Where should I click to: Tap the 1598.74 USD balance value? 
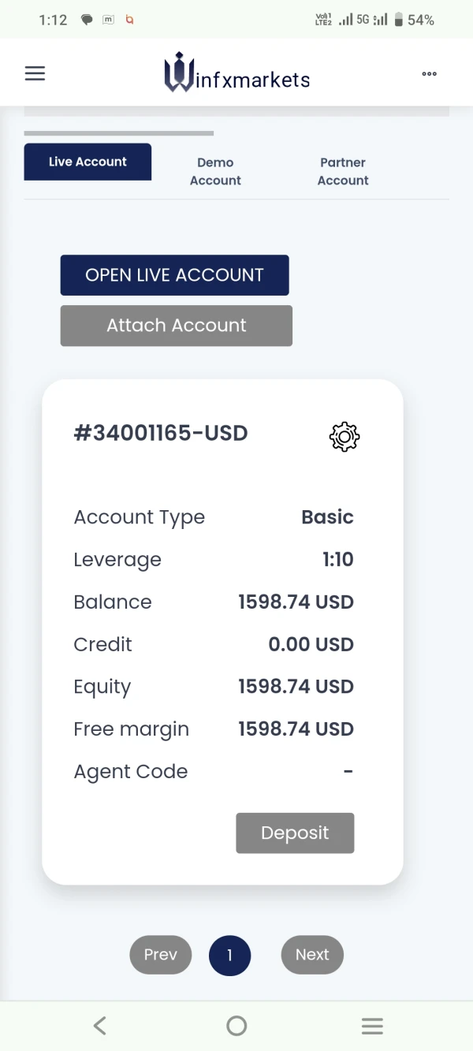click(296, 602)
